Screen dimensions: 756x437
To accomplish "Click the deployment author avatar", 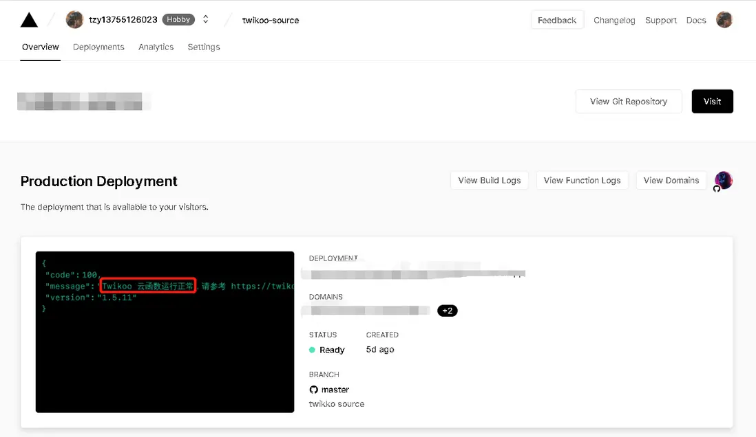I will (723, 180).
